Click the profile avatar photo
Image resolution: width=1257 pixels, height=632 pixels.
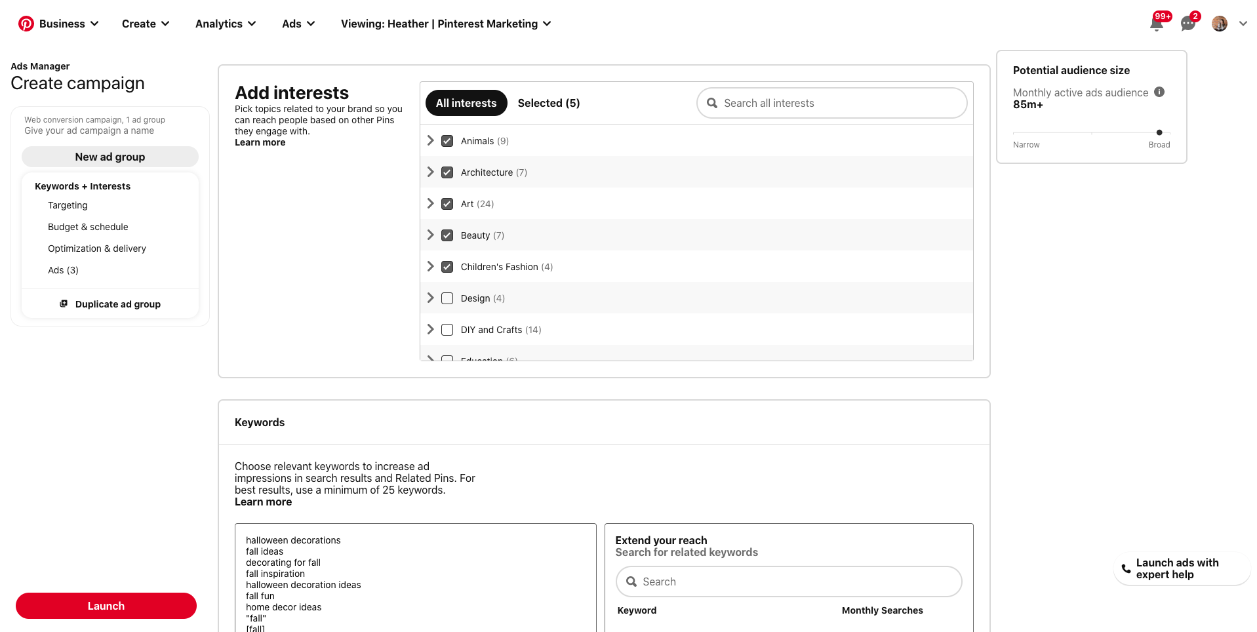click(1219, 23)
